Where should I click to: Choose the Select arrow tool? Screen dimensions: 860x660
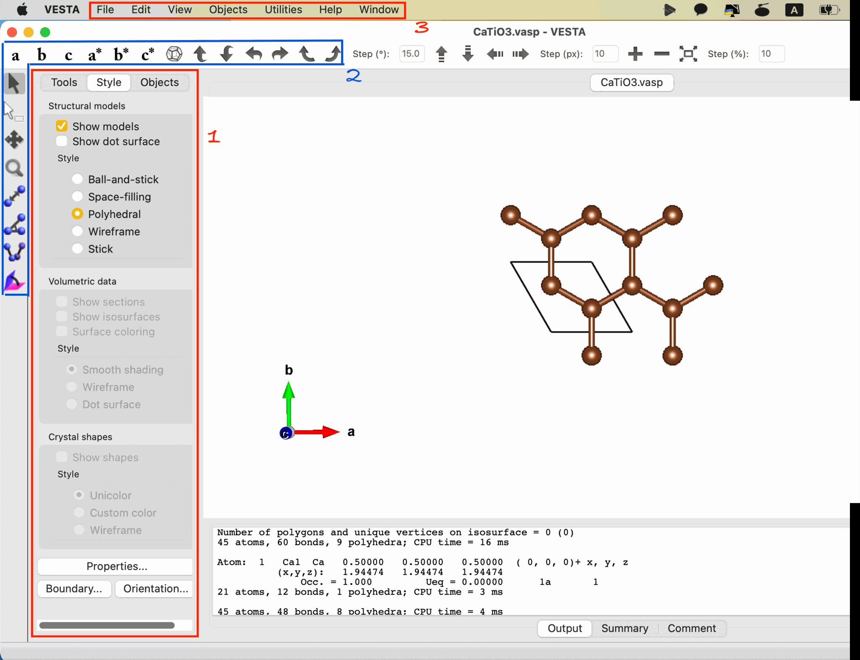pos(14,83)
